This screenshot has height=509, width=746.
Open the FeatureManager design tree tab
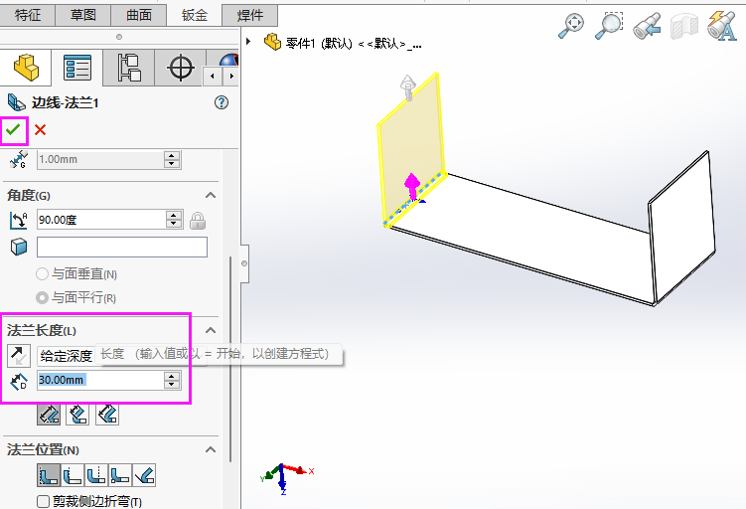(x=26, y=68)
